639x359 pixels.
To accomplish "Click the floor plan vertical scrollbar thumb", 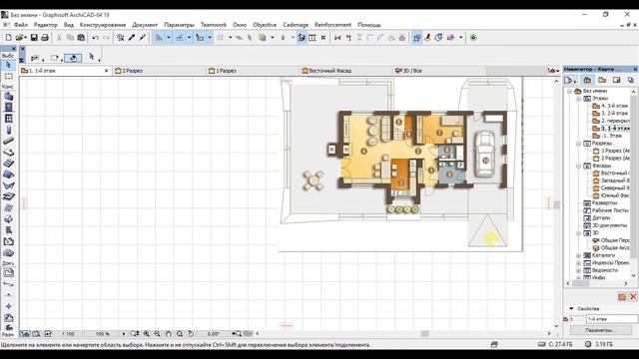I will coord(556,204).
